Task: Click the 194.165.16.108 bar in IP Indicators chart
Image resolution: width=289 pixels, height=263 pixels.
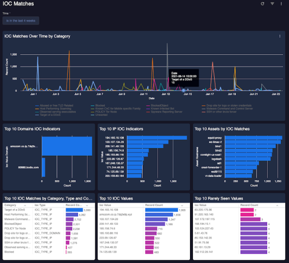Action: 157,138
